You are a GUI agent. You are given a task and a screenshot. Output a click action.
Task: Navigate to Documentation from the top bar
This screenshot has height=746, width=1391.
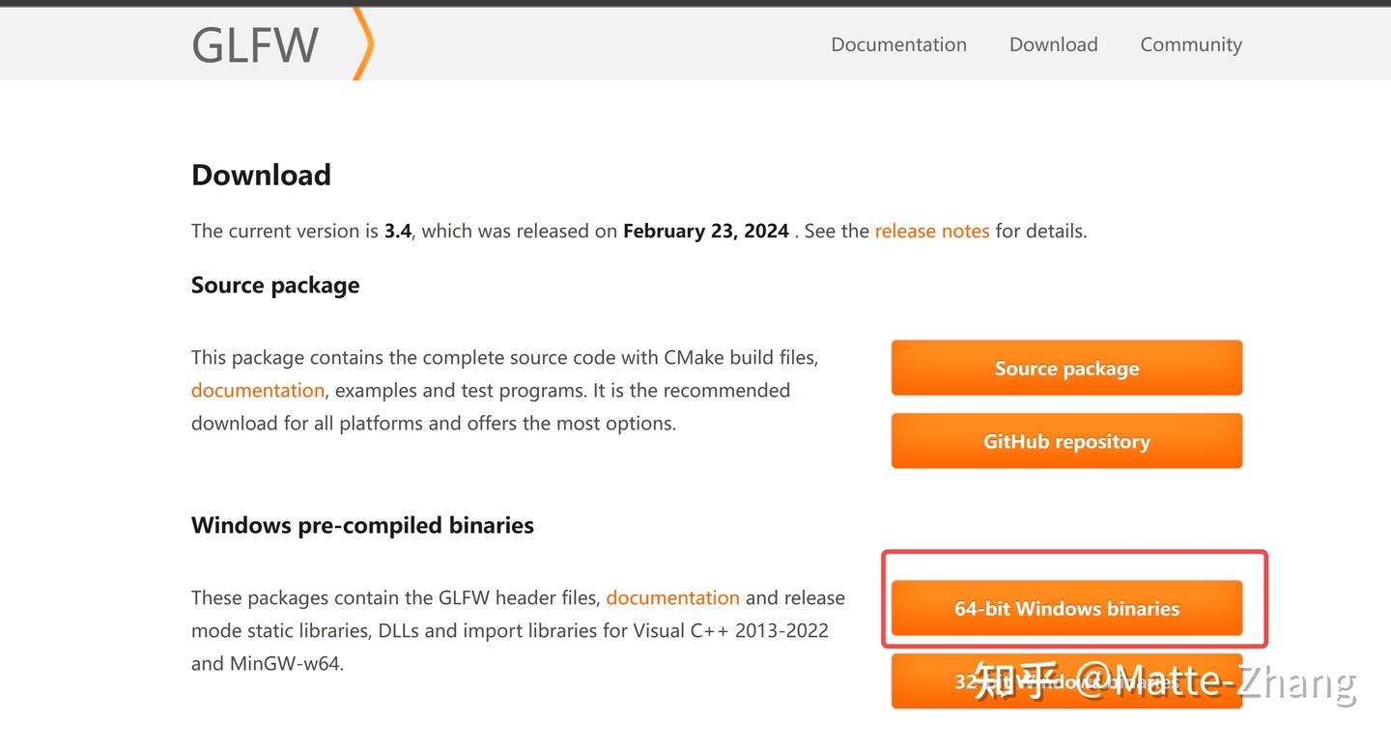(898, 44)
